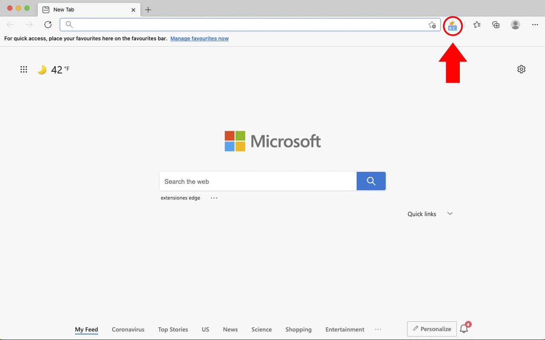This screenshot has width=545, height=340.
Task: Open the weather extension icon in toolbar
Action: point(452,26)
